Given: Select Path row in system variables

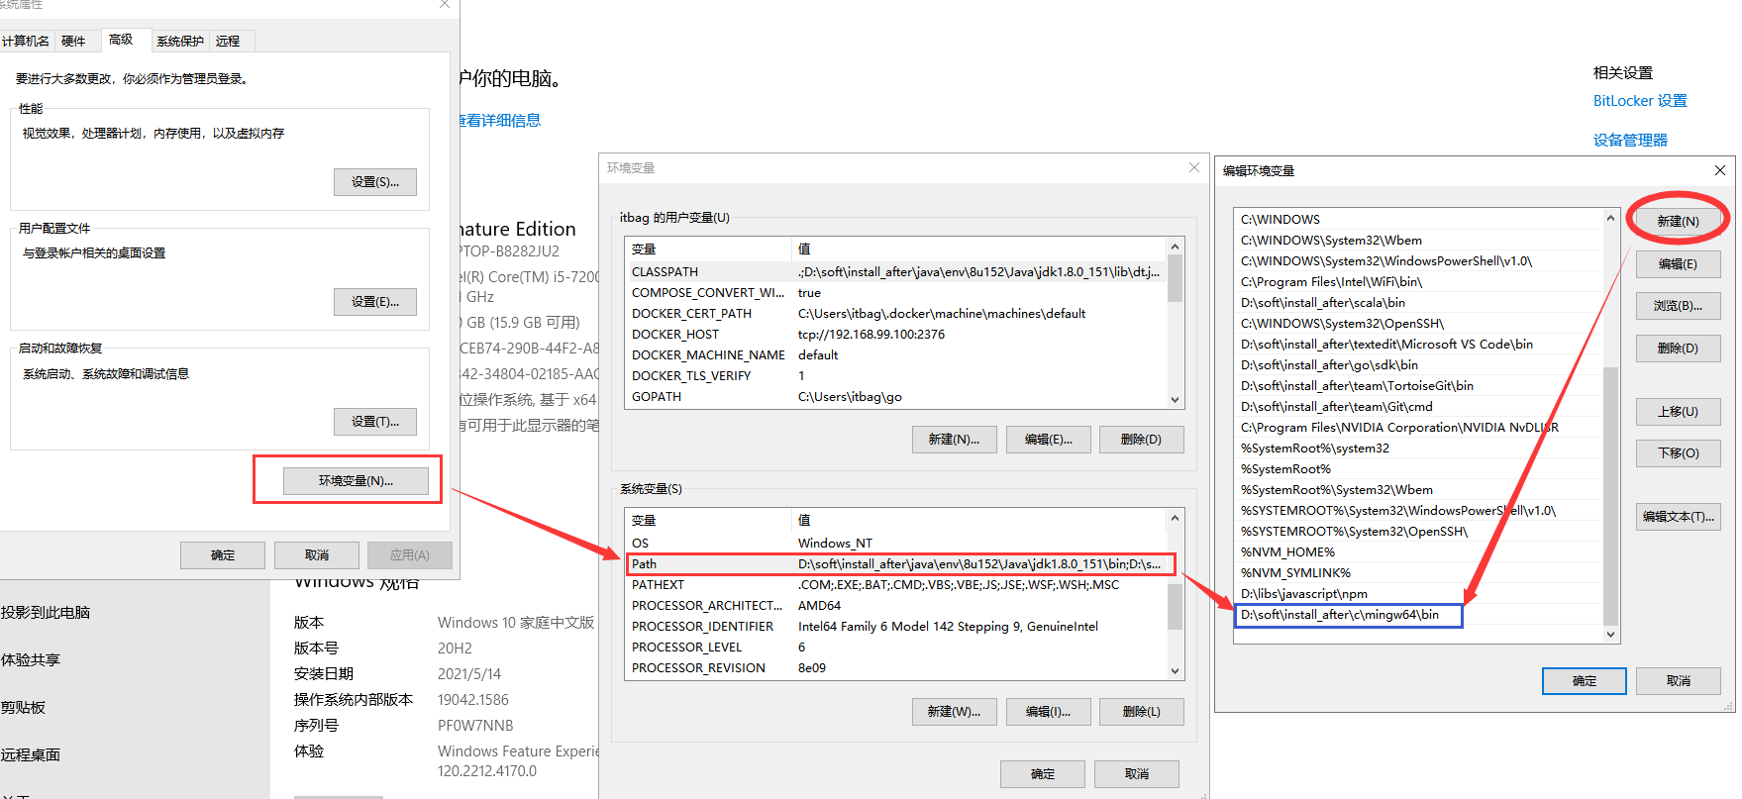Looking at the screenshot, I should pos(899,564).
